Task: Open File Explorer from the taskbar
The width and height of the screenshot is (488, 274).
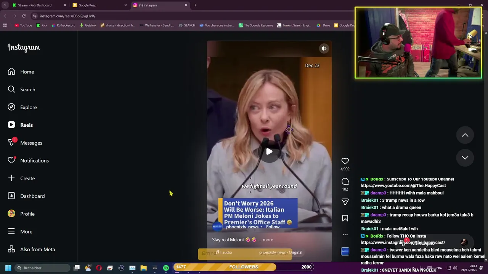Action: 143,268
